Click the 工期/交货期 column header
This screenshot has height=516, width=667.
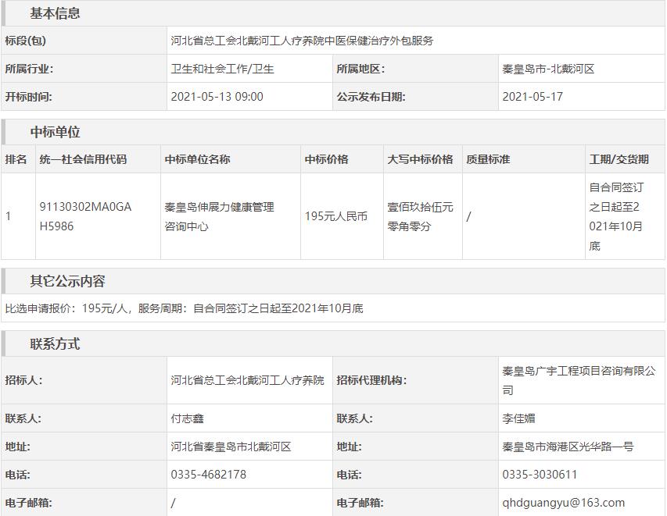[619, 159]
